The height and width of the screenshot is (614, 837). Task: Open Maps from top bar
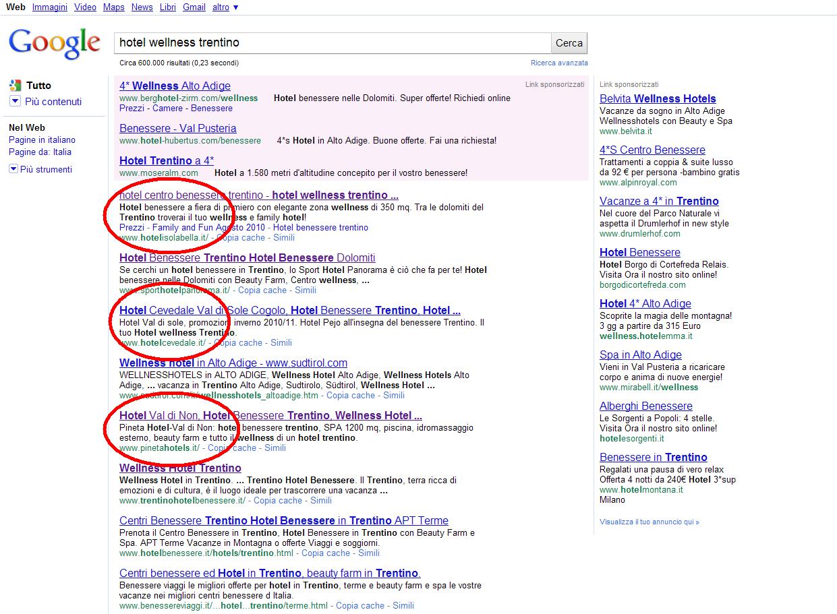[114, 7]
